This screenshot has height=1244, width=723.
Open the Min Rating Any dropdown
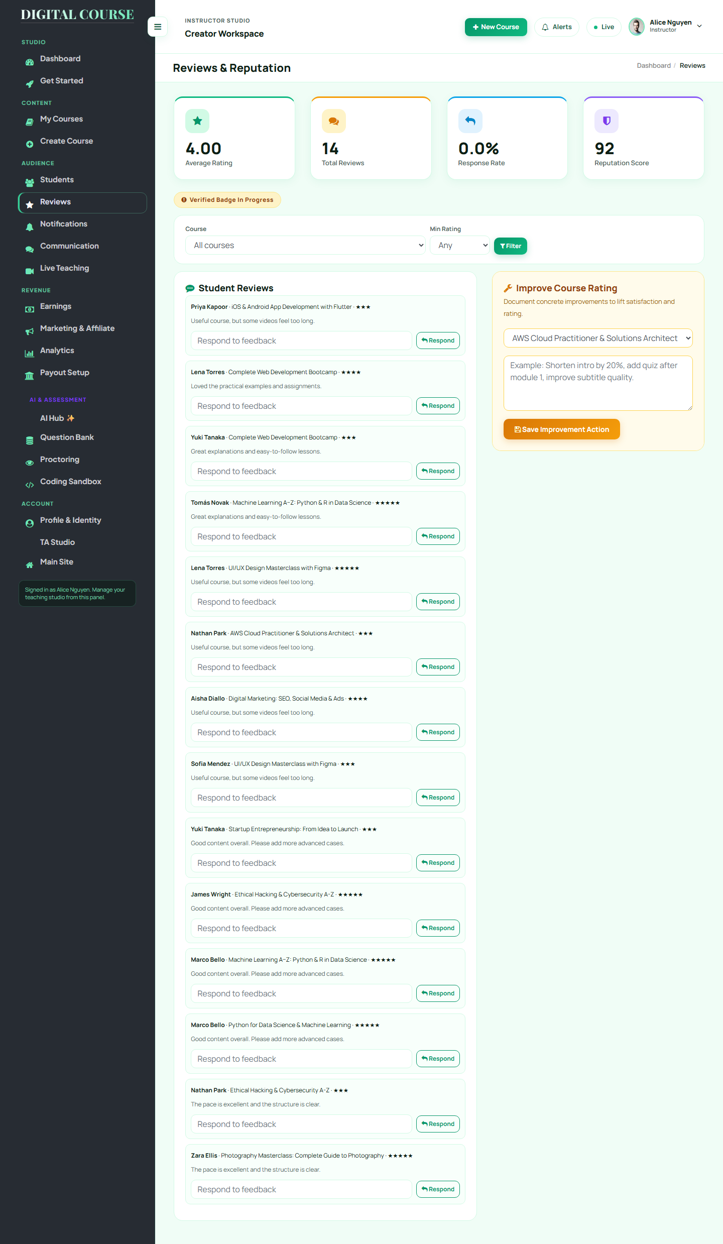pos(460,245)
